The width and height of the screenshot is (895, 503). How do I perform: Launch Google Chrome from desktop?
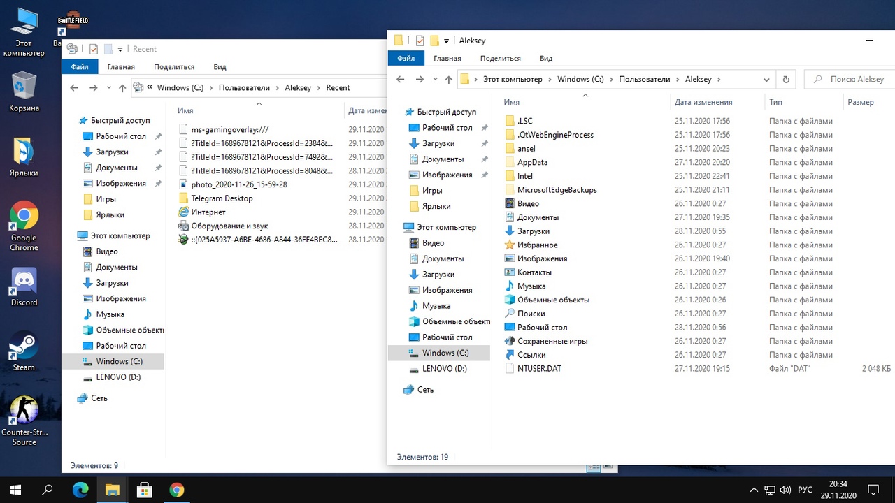click(x=24, y=226)
